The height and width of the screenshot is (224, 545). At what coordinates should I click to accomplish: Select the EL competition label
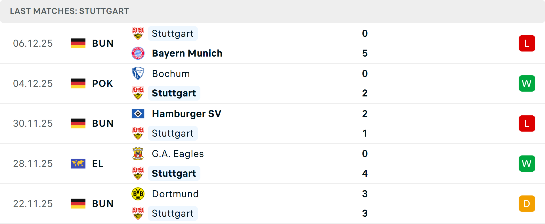click(x=97, y=163)
